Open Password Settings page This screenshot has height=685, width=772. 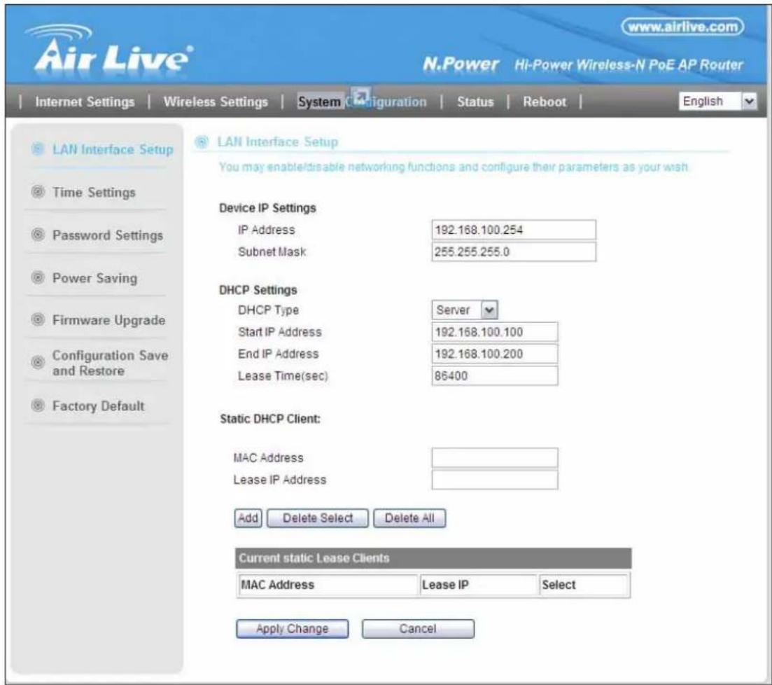108,235
